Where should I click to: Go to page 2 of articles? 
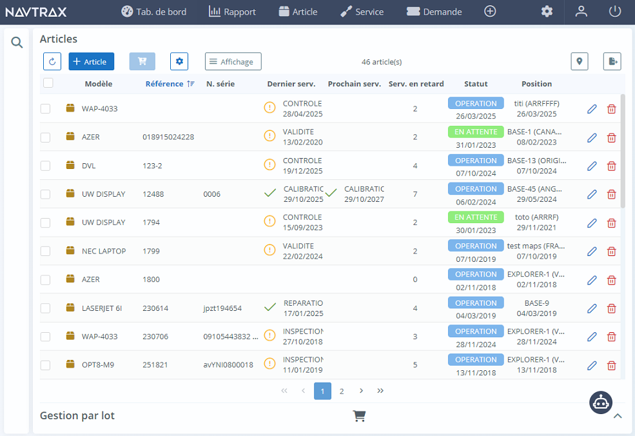pos(342,391)
